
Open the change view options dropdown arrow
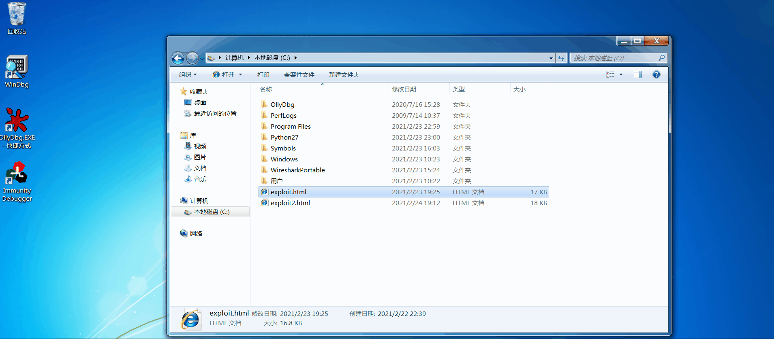click(621, 74)
